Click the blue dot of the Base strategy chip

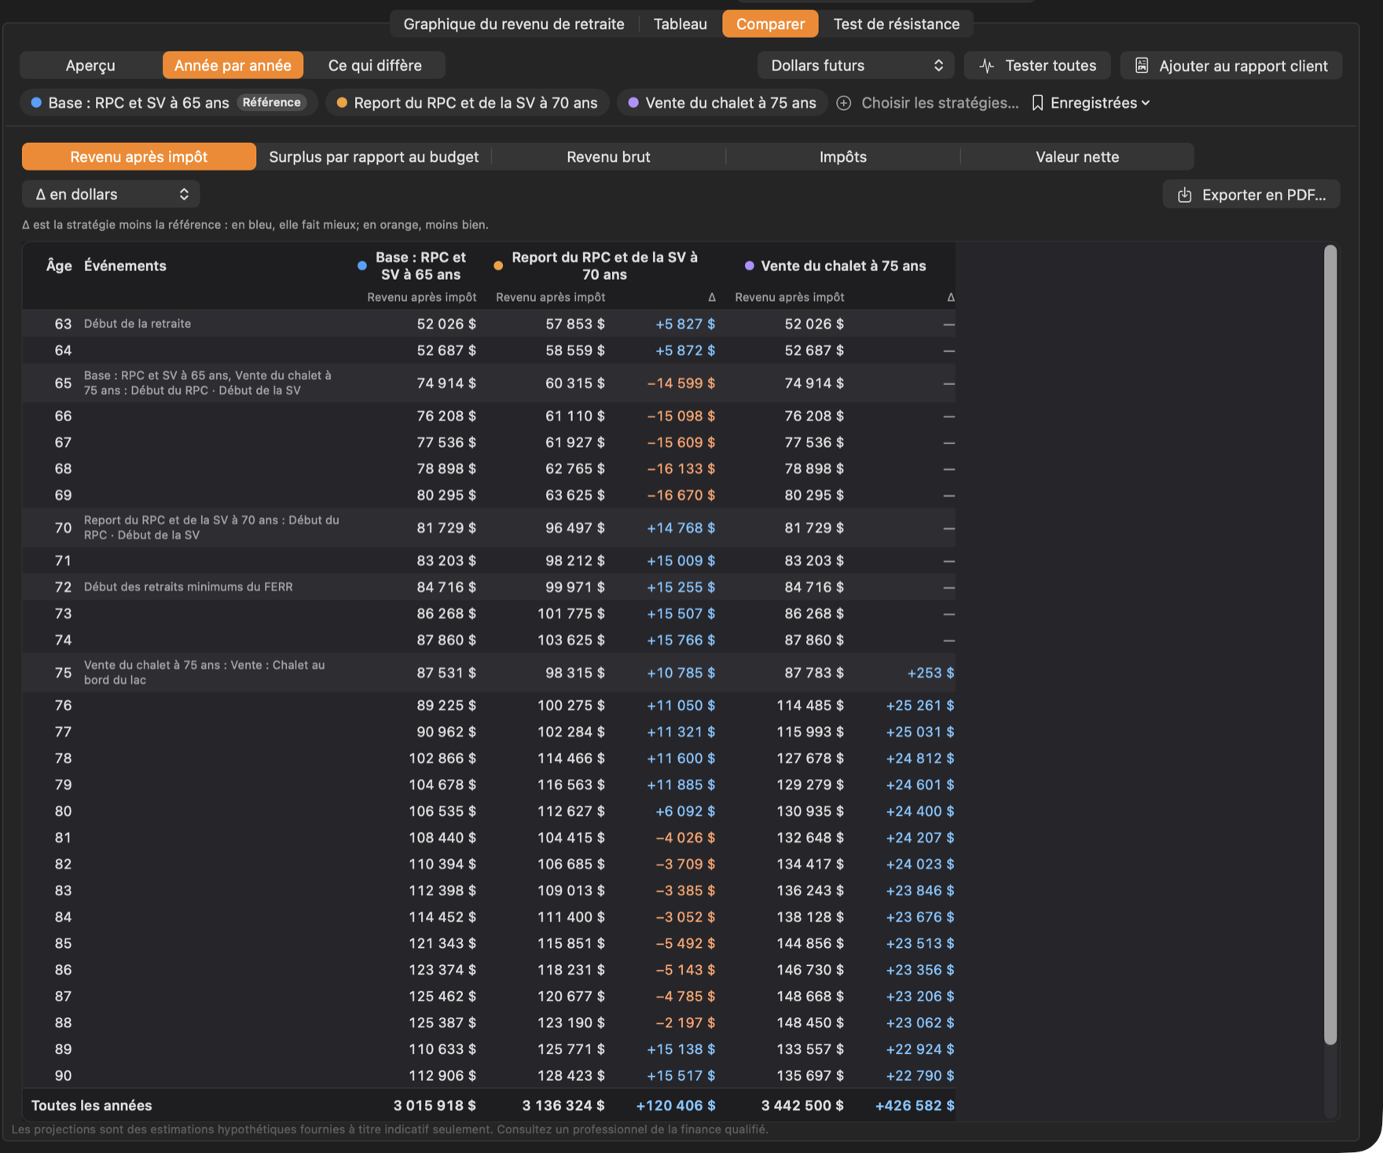[x=36, y=102]
